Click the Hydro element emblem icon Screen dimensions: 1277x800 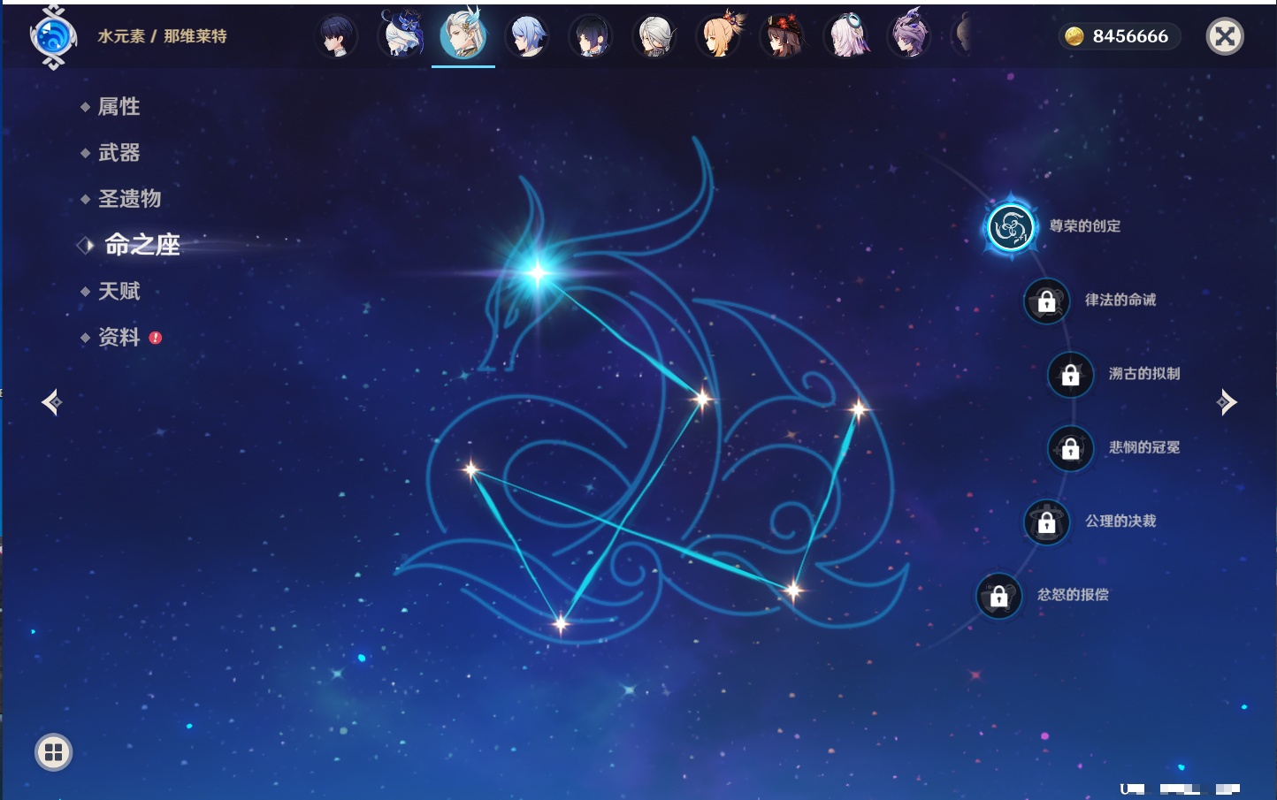pyautogui.click(x=53, y=37)
